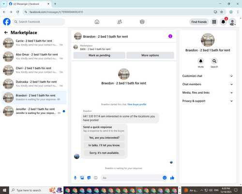
Task: Click the Chrome address bar URL
Action: 56,12
